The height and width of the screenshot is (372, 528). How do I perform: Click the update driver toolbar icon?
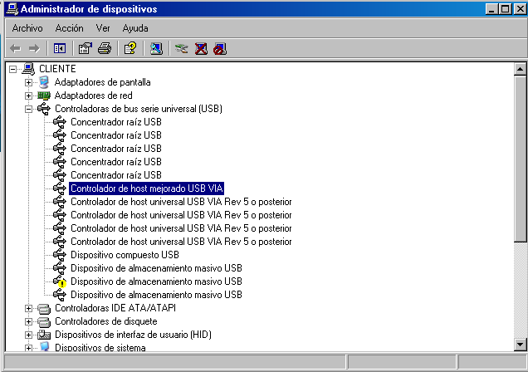(182, 49)
